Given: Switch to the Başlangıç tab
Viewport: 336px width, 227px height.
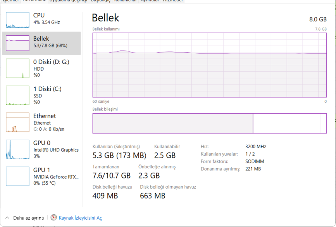Looking at the screenshot, I should coord(101,1).
